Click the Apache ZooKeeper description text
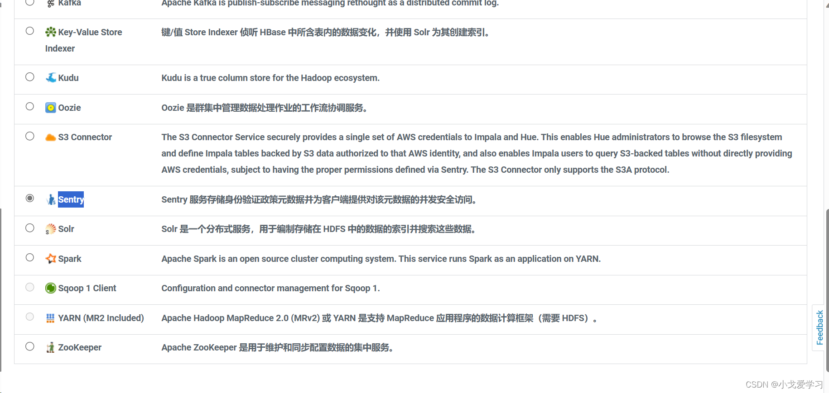 (277, 347)
